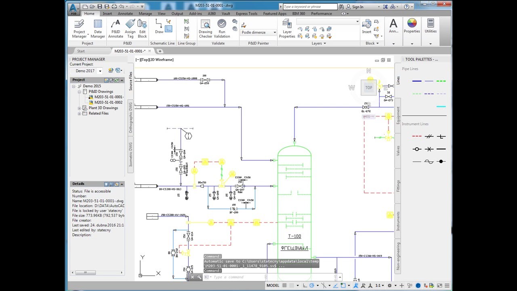Switch to the Start document tab
The width and height of the screenshot is (517, 291).
point(81,51)
